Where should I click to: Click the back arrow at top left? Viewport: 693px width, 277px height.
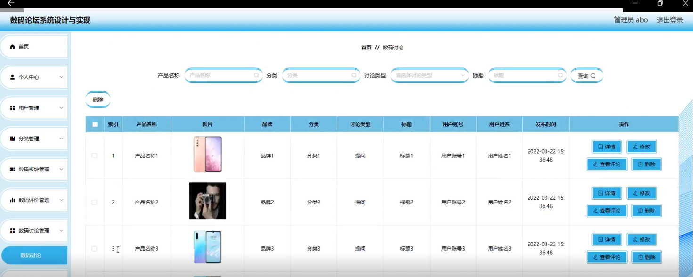click(11, 3)
